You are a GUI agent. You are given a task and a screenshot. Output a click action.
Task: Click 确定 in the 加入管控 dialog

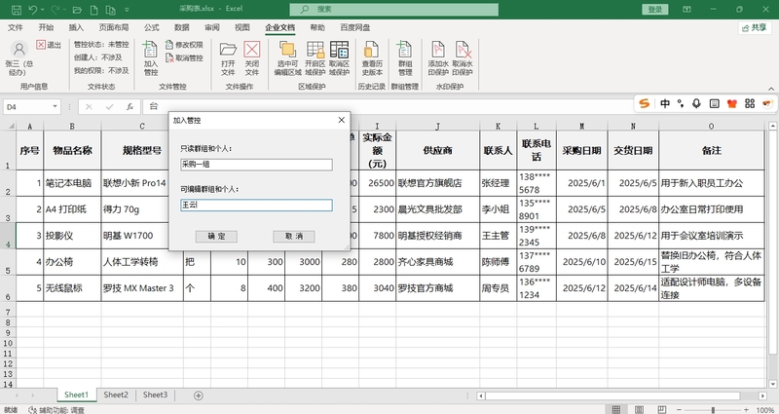[x=216, y=236]
